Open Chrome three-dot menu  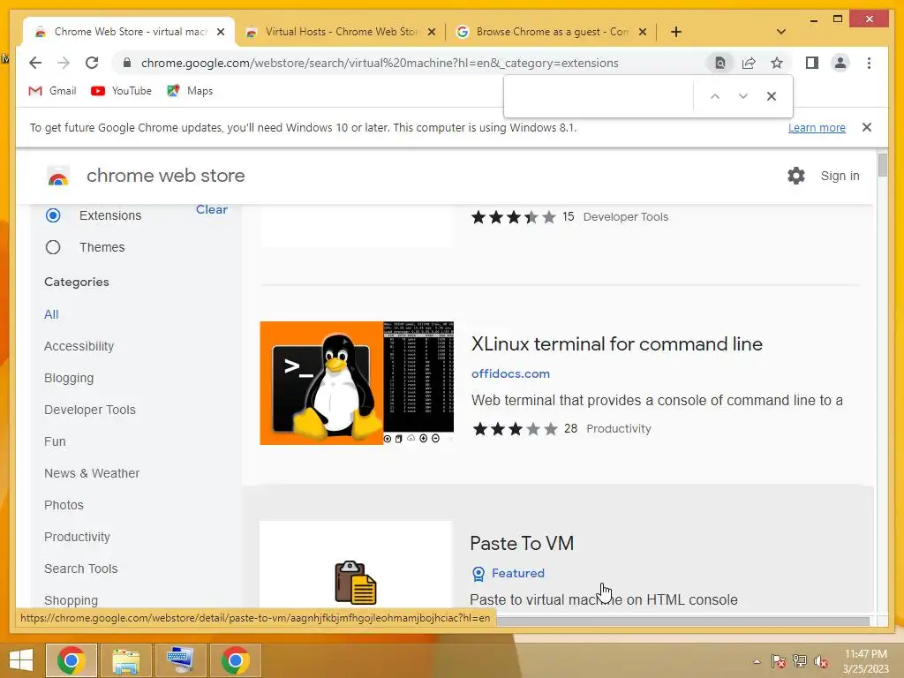pos(869,63)
